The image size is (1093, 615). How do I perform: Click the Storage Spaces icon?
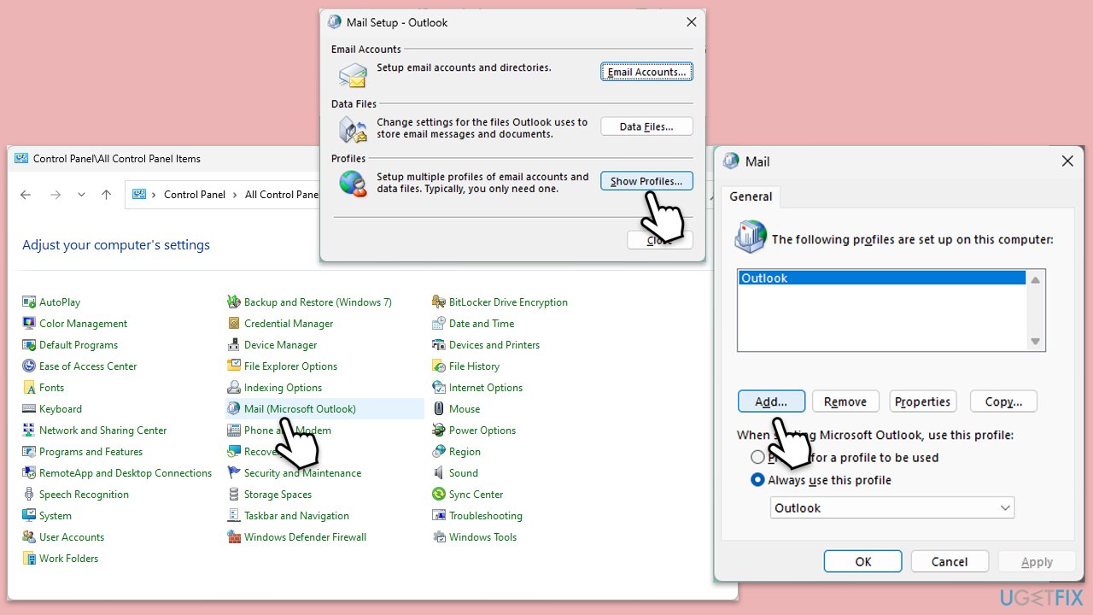point(234,495)
